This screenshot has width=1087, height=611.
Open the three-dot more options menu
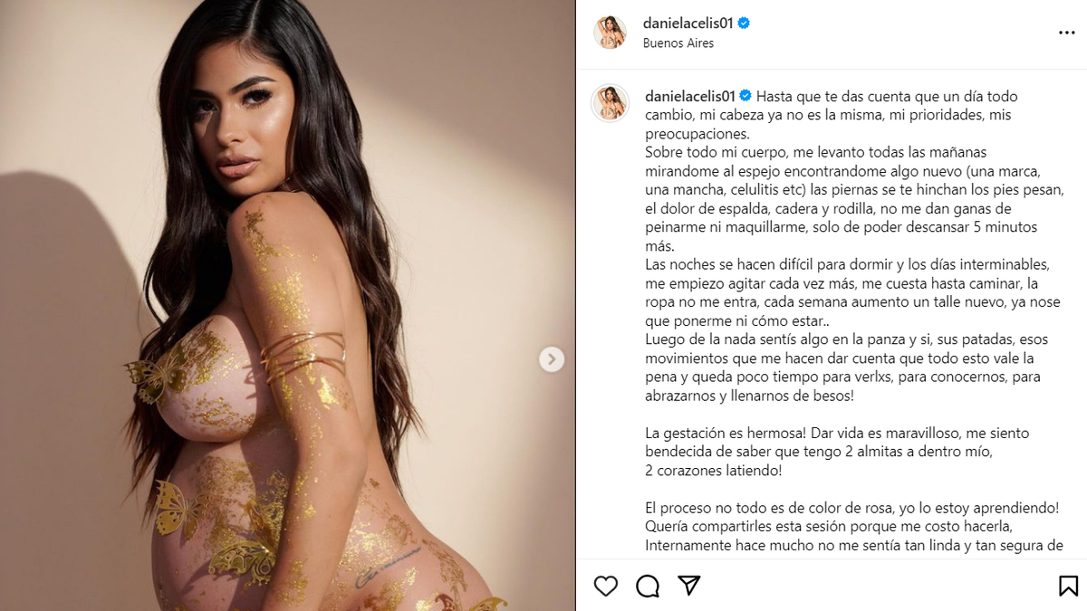(x=1067, y=33)
